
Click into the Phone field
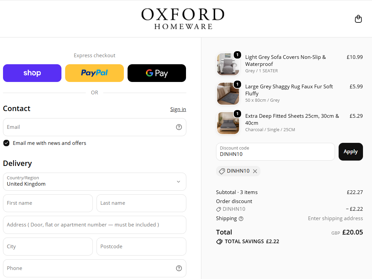[x=95, y=268]
